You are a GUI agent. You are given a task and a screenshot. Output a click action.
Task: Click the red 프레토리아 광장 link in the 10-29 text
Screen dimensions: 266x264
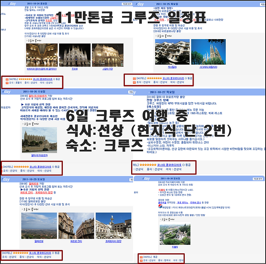[x=44, y=193]
